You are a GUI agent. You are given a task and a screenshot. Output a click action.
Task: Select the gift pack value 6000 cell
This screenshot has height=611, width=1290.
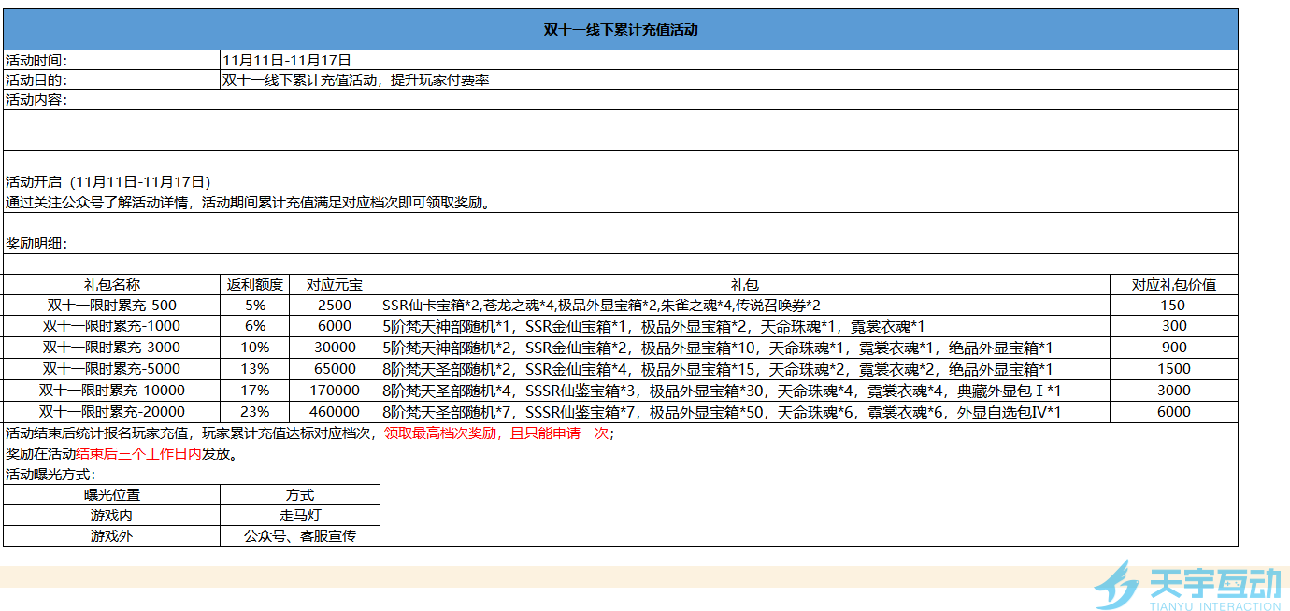pos(1173,412)
